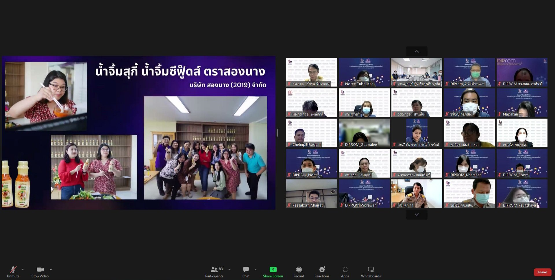Screen dimensions: 555x280
Task: Click the company name บริษัท สองนาง (2019) จำกัด
Action: click(x=228, y=85)
